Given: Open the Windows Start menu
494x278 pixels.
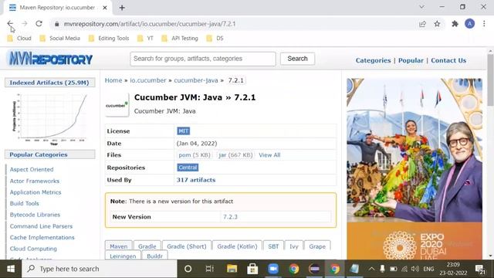Looking at the screenshot, I should pos(11,269).
